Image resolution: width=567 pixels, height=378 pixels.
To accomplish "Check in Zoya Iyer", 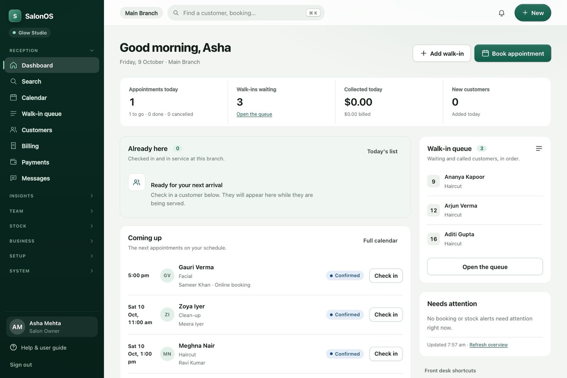I will point(386,315).
